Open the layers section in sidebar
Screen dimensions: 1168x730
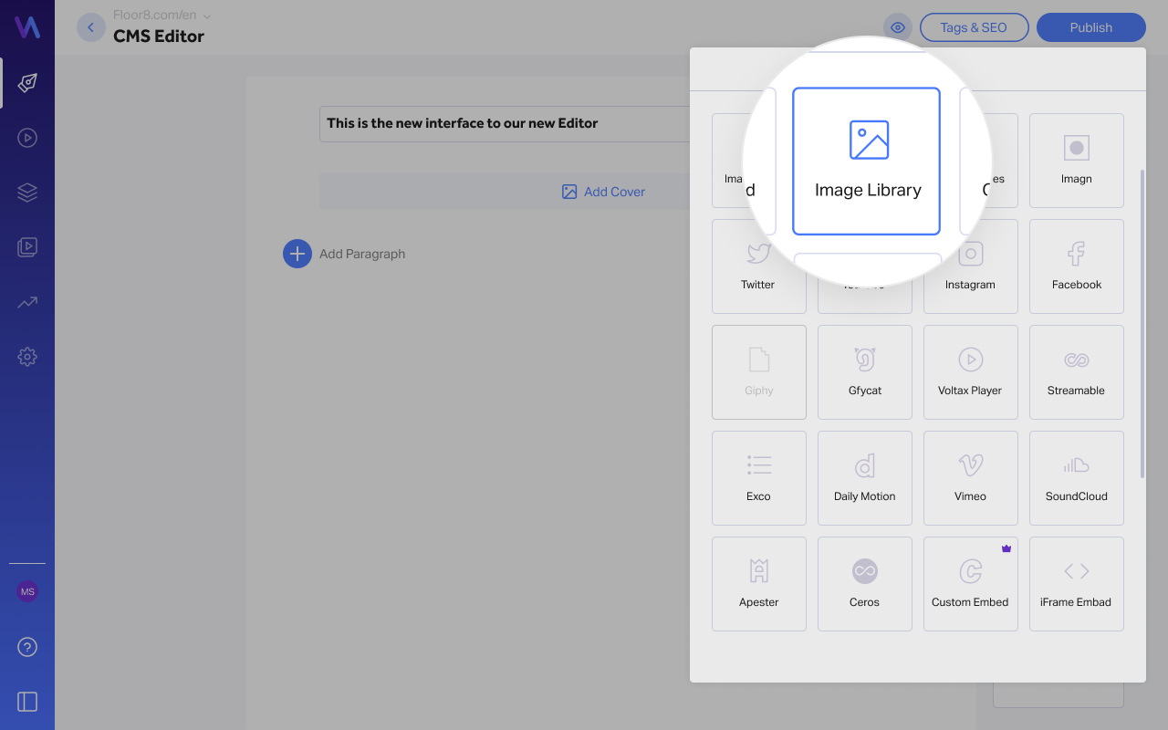click(x=27, y=193)
